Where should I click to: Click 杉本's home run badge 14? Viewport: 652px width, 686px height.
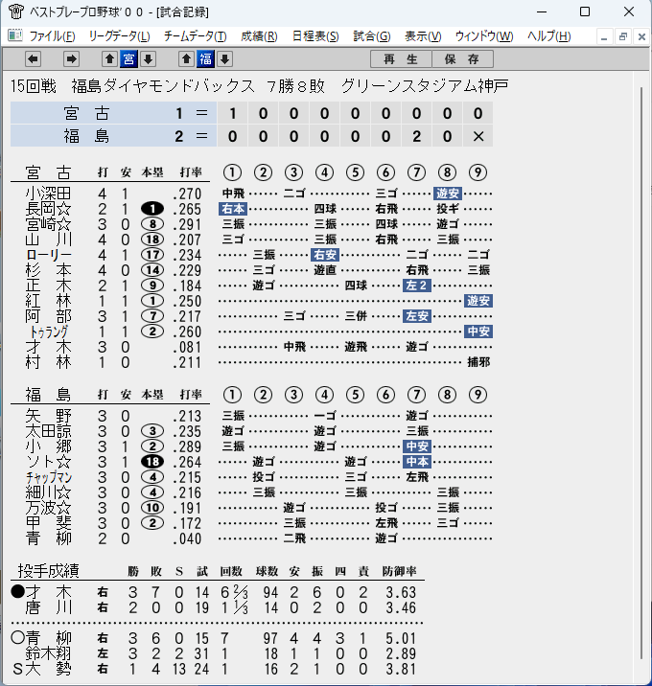152,270
